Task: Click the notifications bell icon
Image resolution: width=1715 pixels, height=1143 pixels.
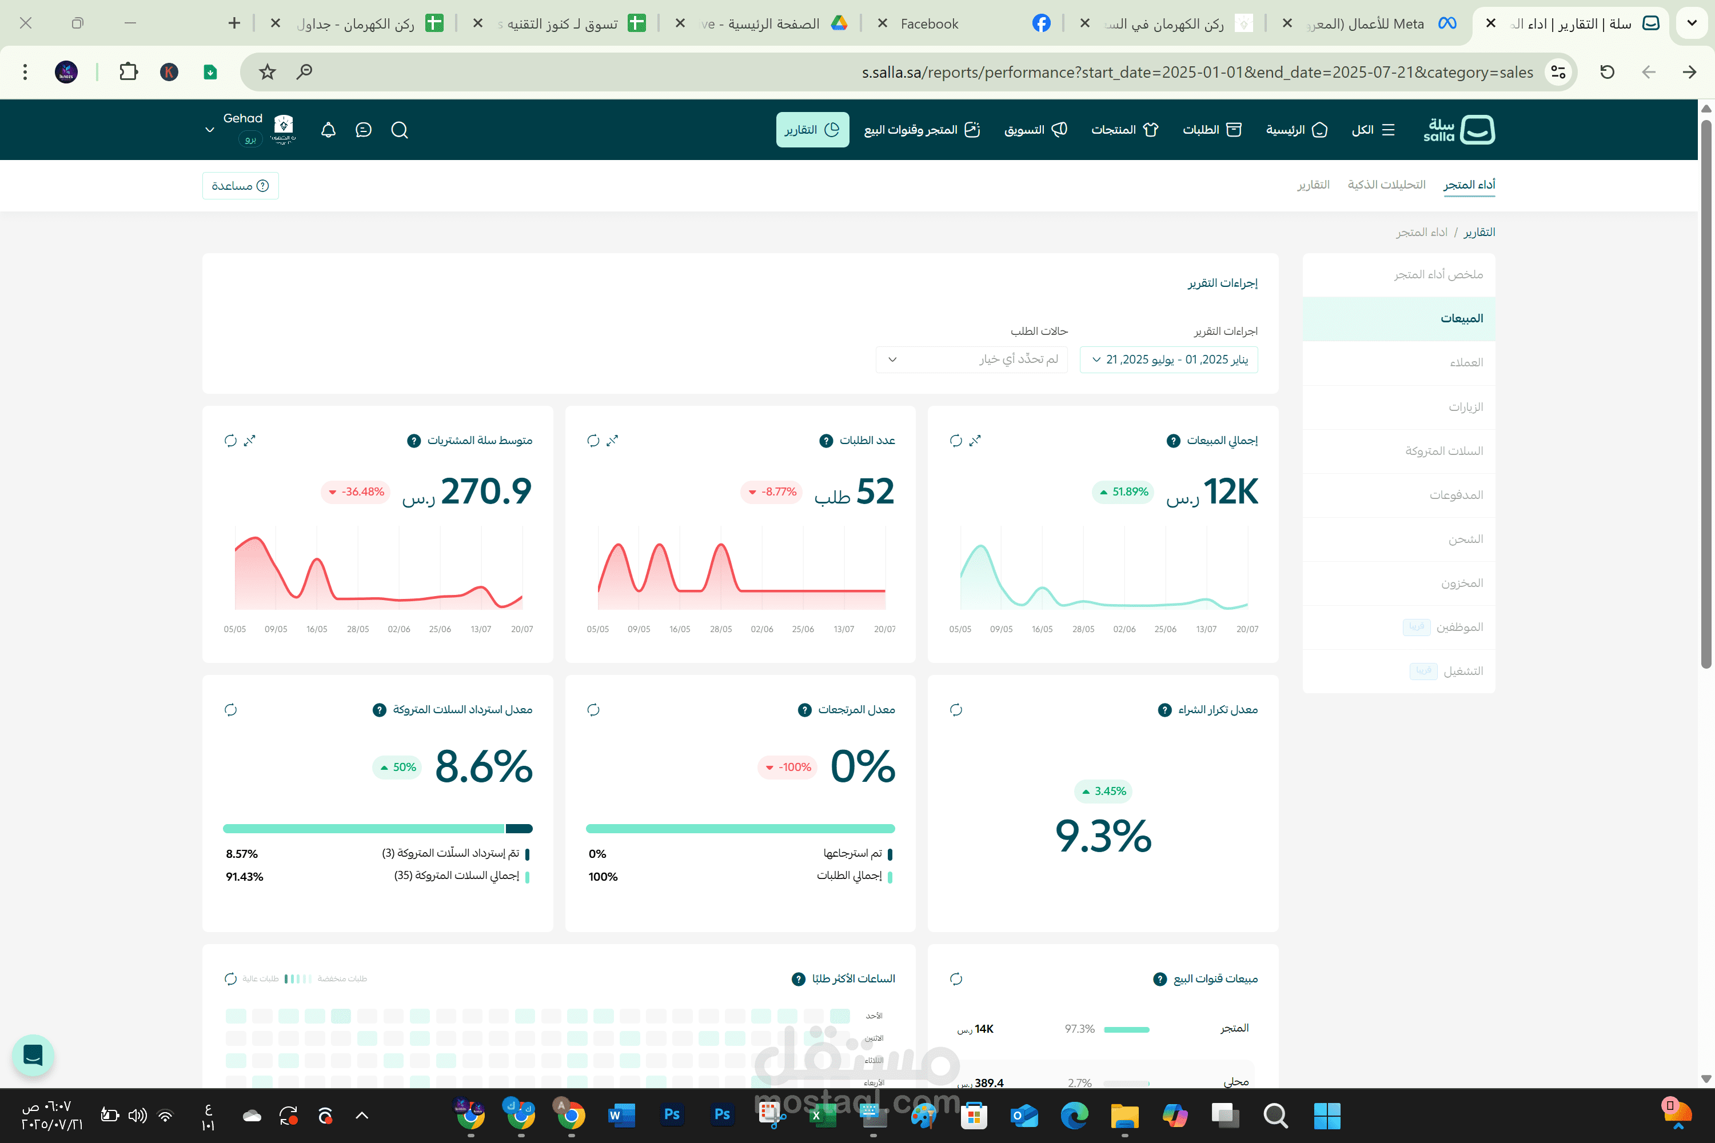Action: pyautogui.click(x=328, y=130)
